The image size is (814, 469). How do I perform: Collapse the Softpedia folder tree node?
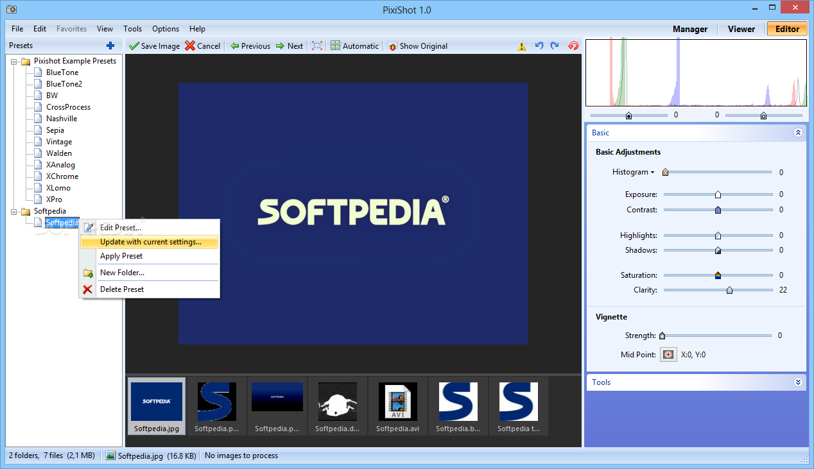pos(14,212)
